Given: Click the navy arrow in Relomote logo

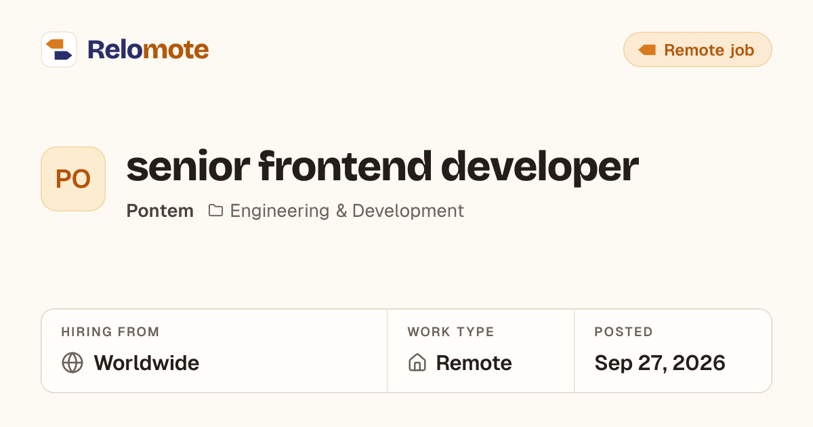Looking at the screenshot, I should click(x=63, y=55).
